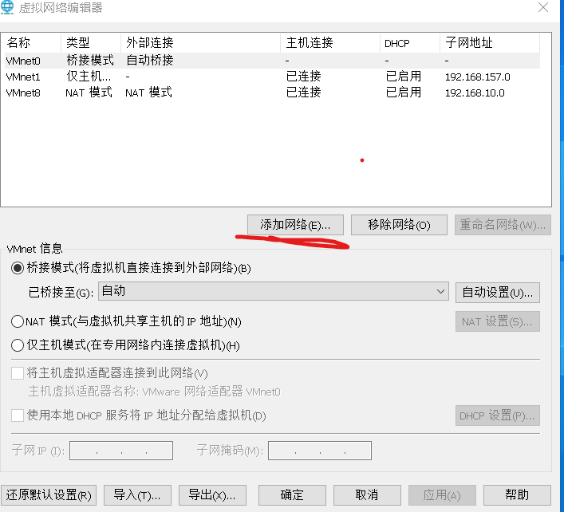Image resolution: width=564 pixels, height=512 pixels.
Task: Click 自动设置(U)... button
Action: click(x=498, y=293)
